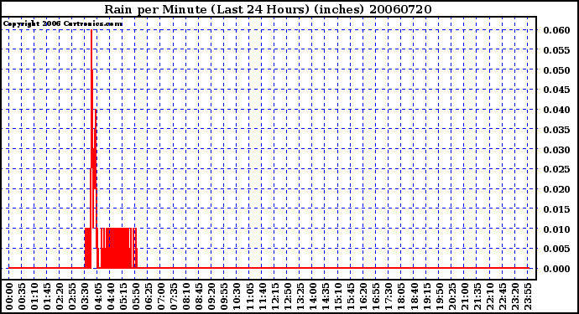Click the 0.050 y-axis label
Screen dimensions: 579x314
(556, 70)
